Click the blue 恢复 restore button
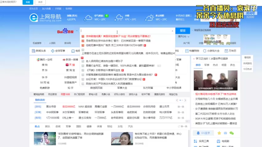262x147 pixels. coord(28,2)
